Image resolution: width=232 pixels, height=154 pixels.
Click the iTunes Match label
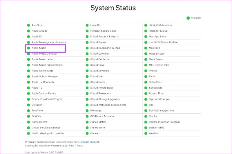[x=98, y=122]
